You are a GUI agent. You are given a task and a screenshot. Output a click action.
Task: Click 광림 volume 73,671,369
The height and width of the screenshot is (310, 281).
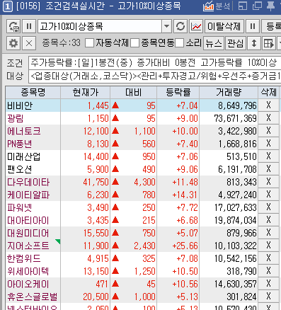(x=235, y=118)
